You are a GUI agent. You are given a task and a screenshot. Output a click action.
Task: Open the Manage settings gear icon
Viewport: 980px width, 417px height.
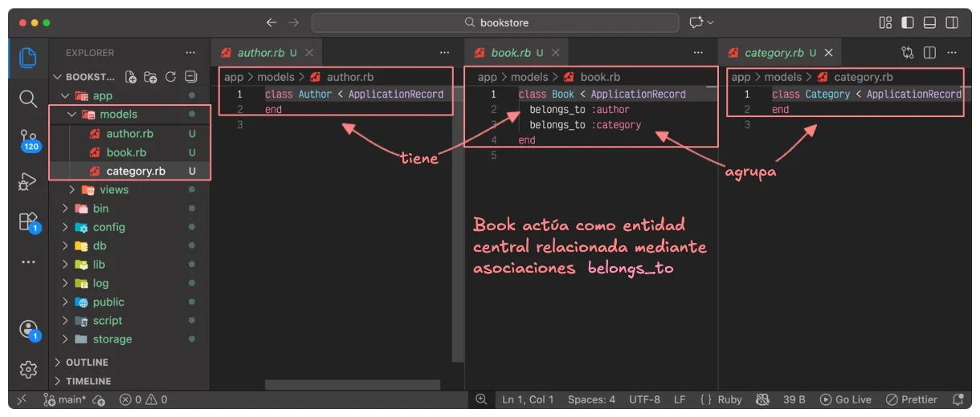pos(28,369)
